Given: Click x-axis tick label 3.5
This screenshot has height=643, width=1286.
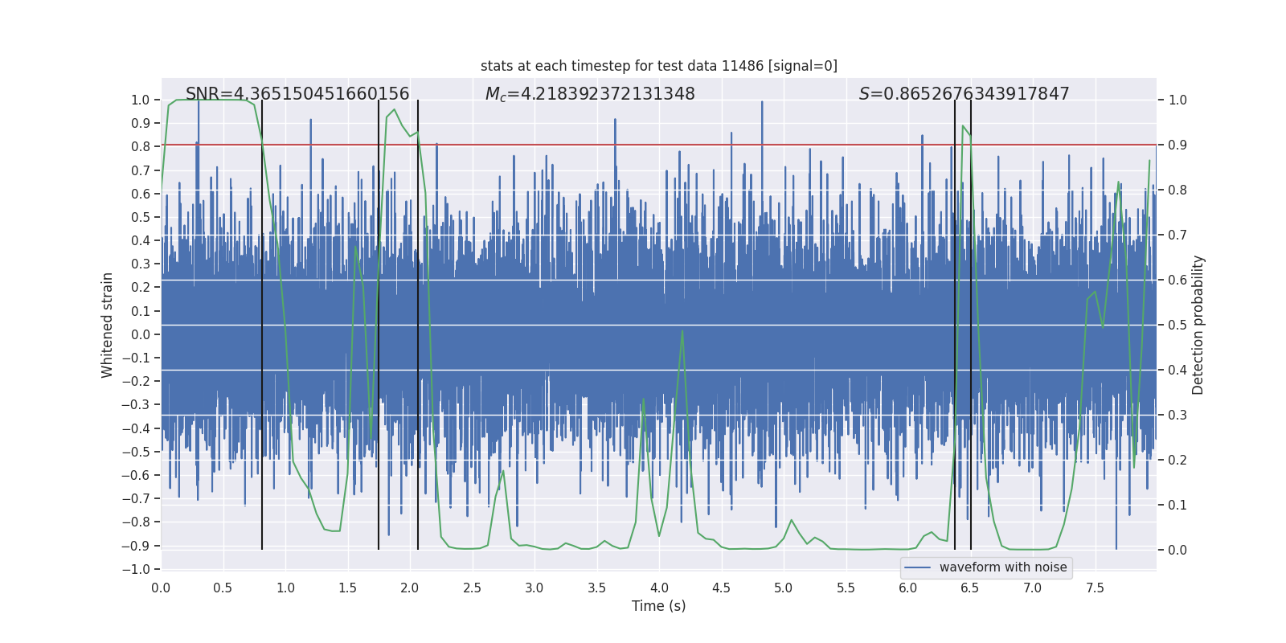Looking at the screenshot, I should pyautogui.click(x=596, y=588).
